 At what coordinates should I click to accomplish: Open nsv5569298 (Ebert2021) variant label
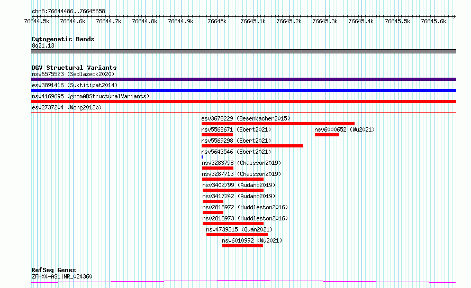(x=236, y=141)
